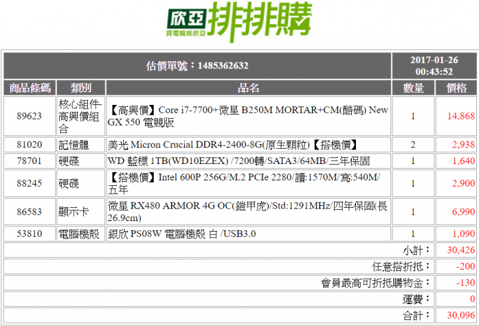Click the price 6,990
The height and width of the screenshot is (326, 479).
(x=464, y=212)
